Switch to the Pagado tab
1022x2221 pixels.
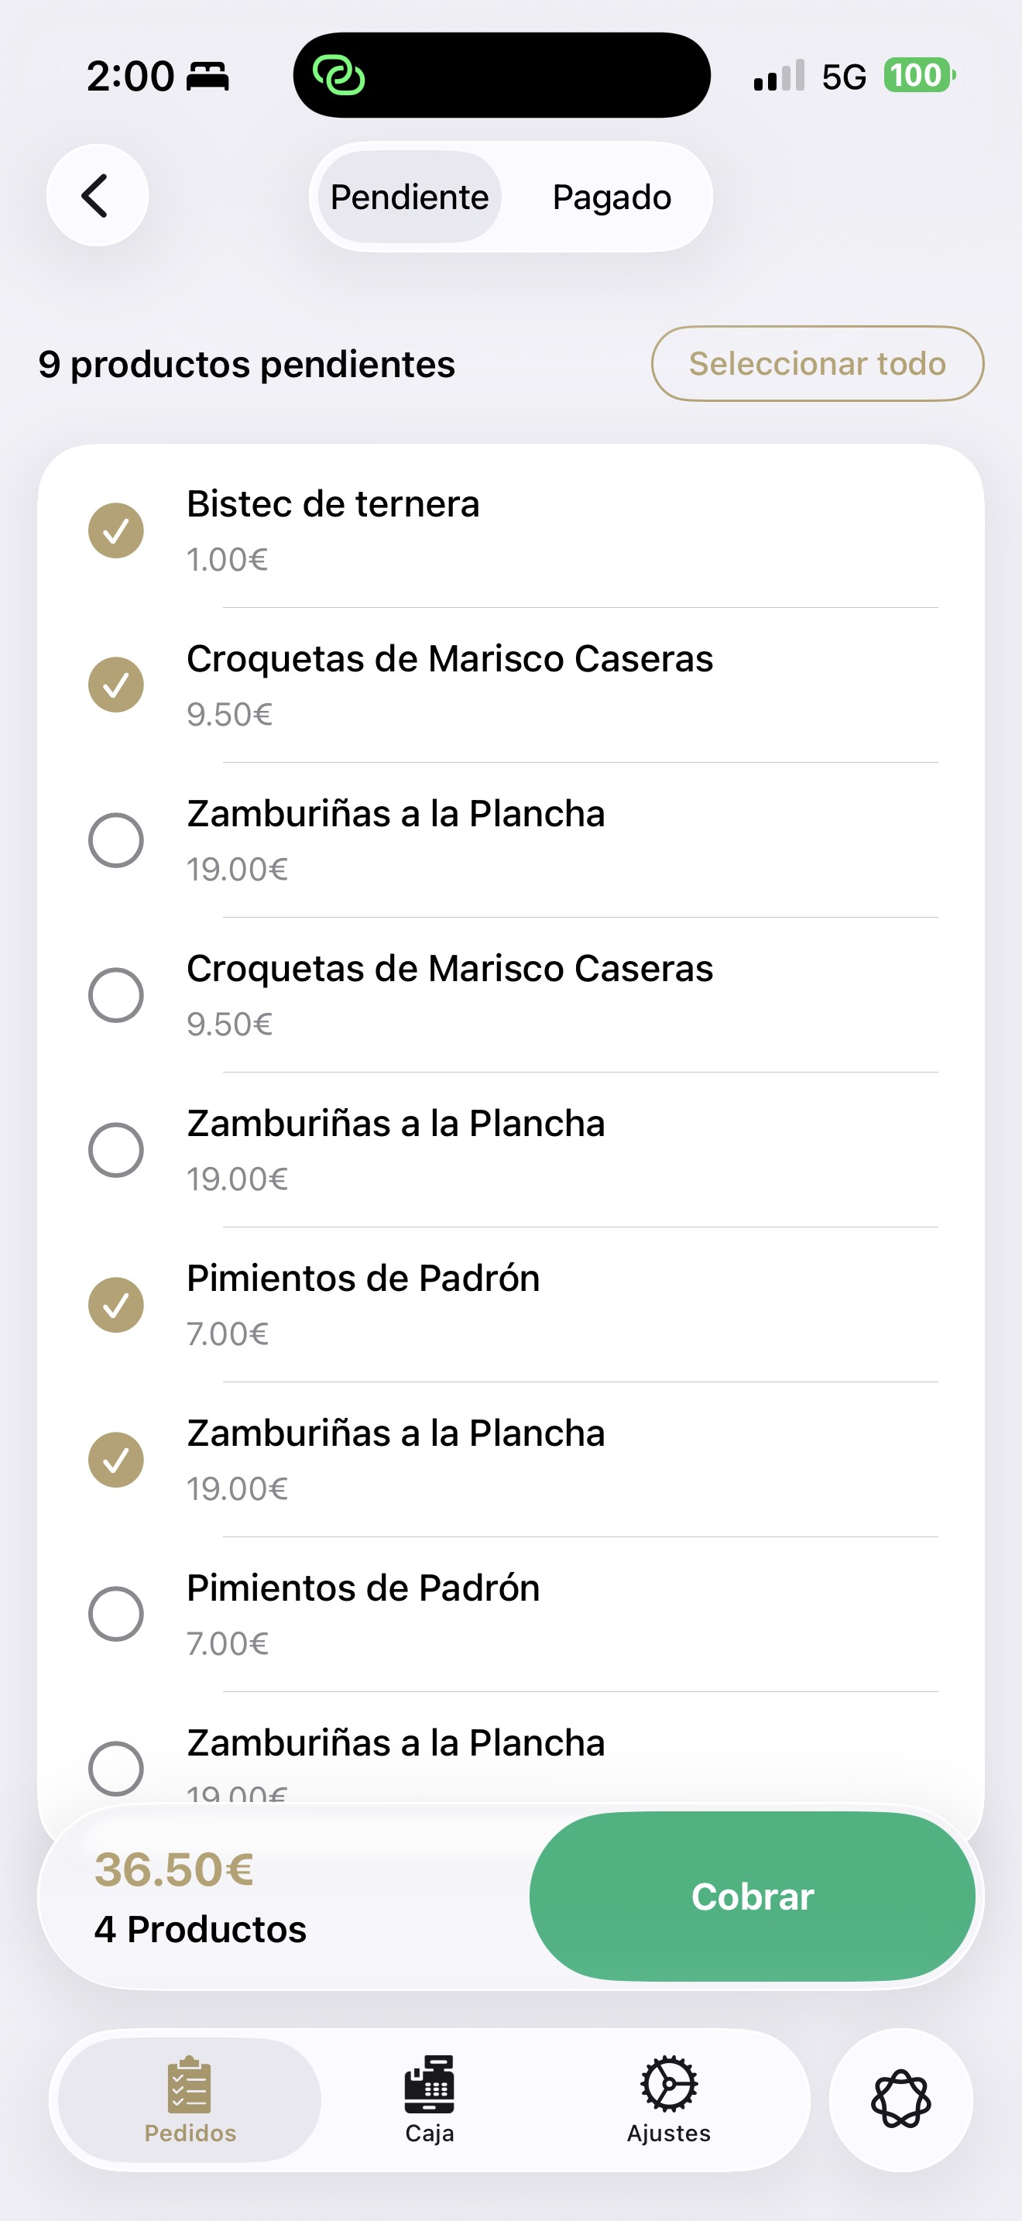coord(612,197)
